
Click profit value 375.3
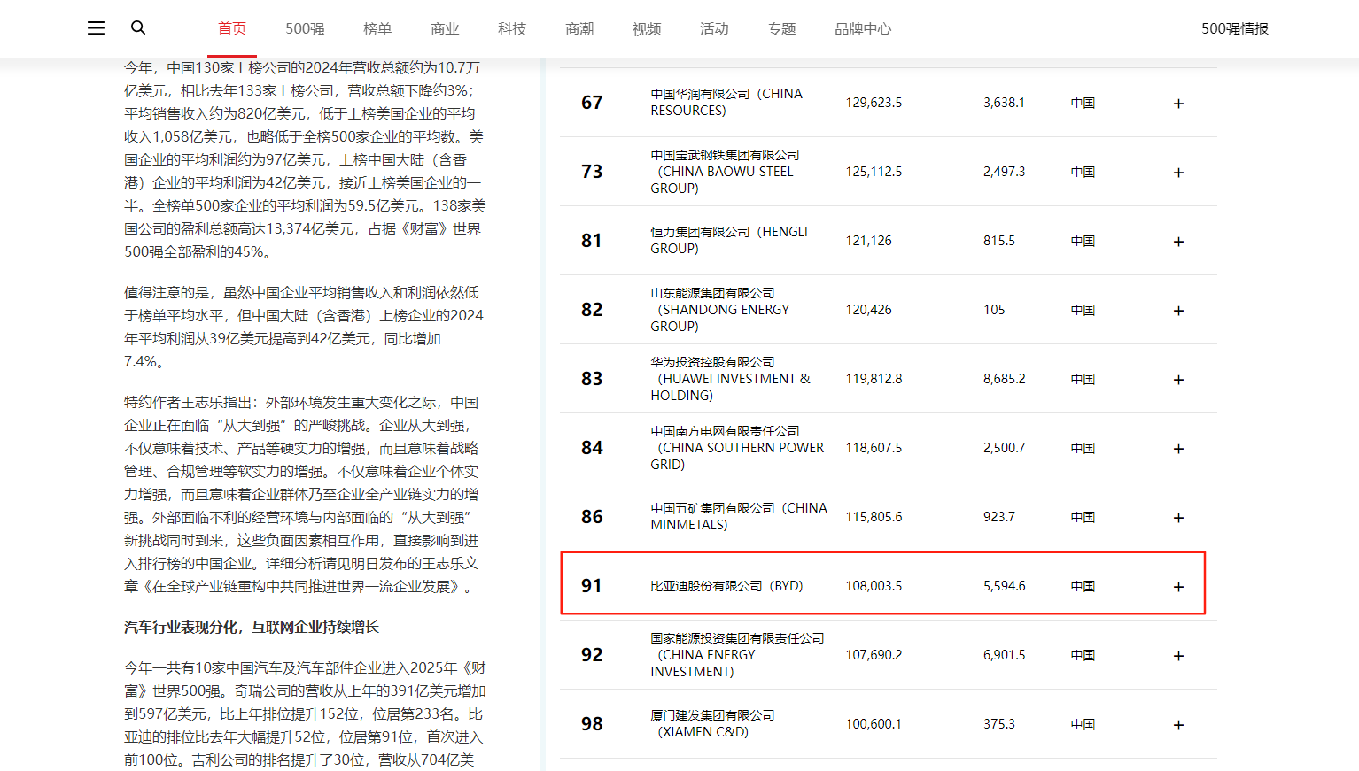click(x=999, y=724)
